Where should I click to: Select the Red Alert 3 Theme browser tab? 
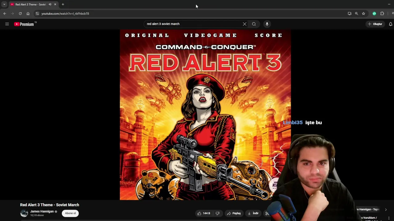click(30, 4)
